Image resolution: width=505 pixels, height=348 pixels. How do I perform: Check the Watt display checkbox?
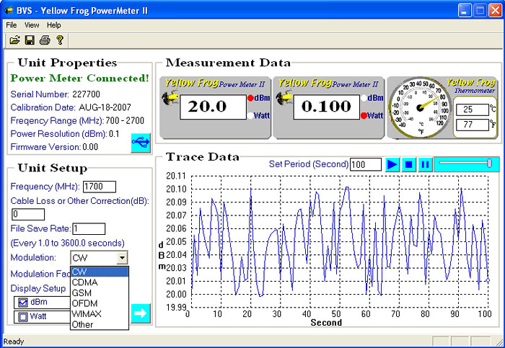tap(23, 317)
